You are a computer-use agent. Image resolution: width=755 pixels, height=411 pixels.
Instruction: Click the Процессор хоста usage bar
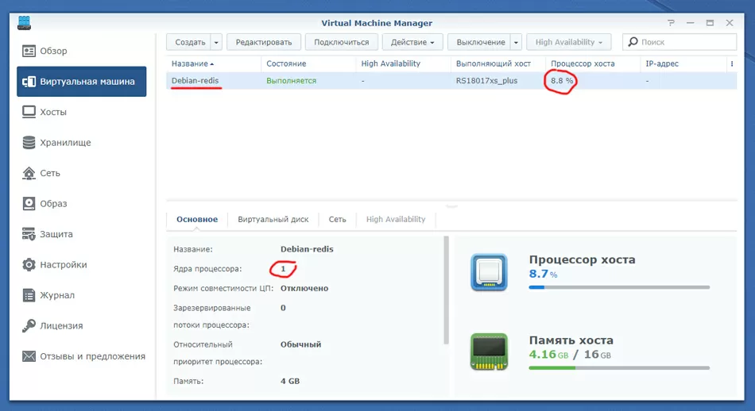tap(619, 287)
